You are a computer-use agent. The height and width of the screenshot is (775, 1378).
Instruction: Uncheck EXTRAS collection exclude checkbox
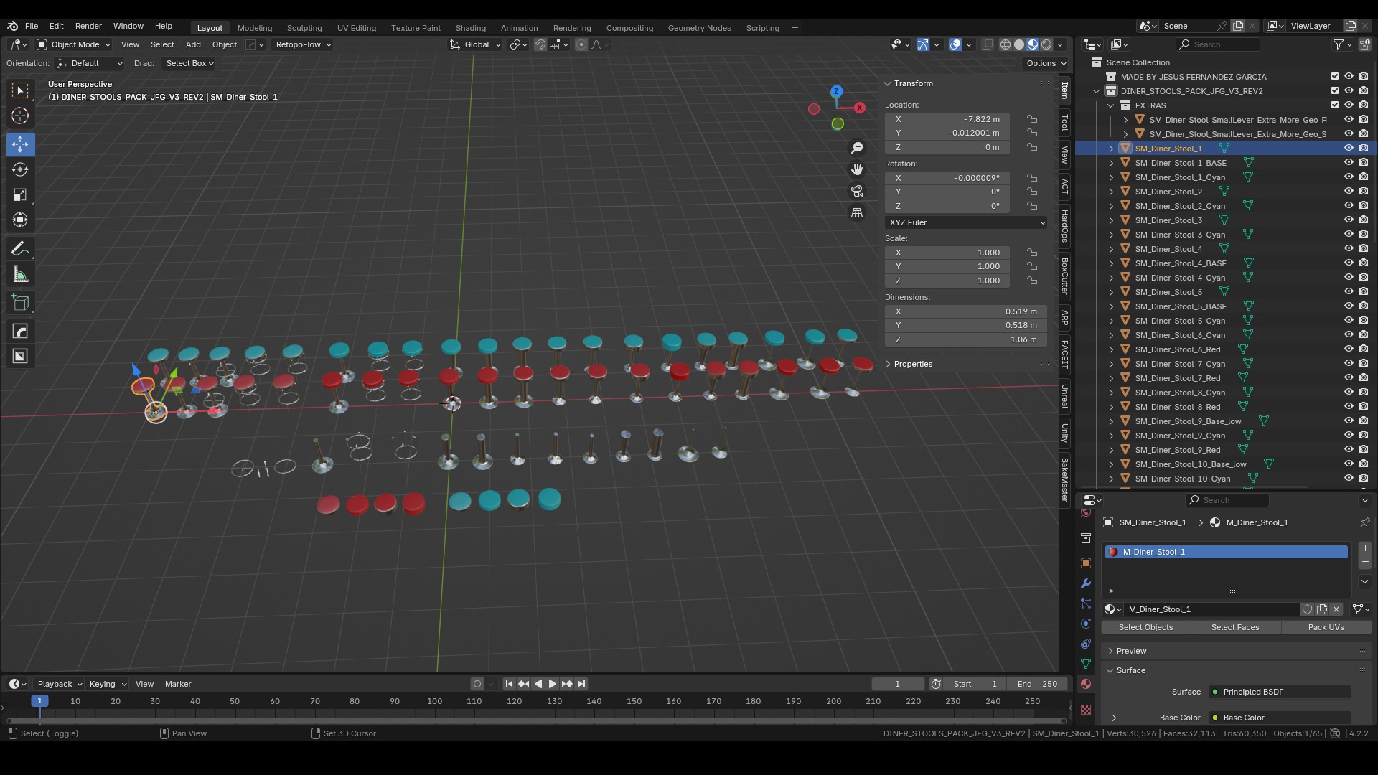tap(1335, 105)
